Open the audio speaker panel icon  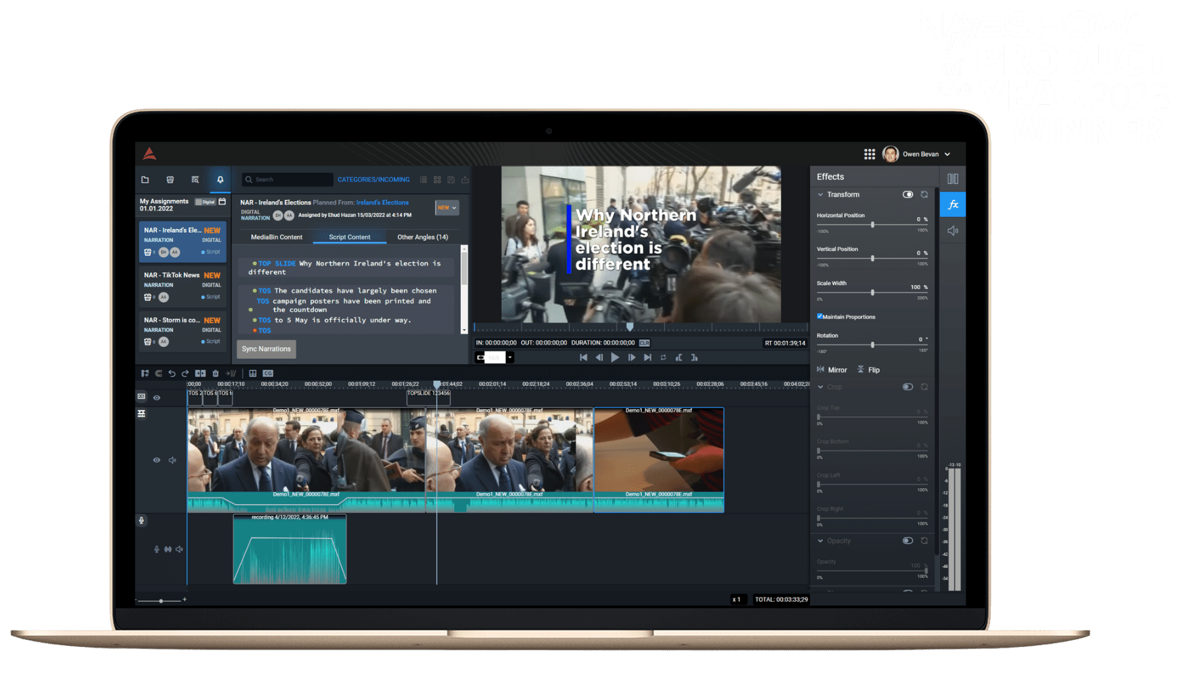click(x=952, y=231)
